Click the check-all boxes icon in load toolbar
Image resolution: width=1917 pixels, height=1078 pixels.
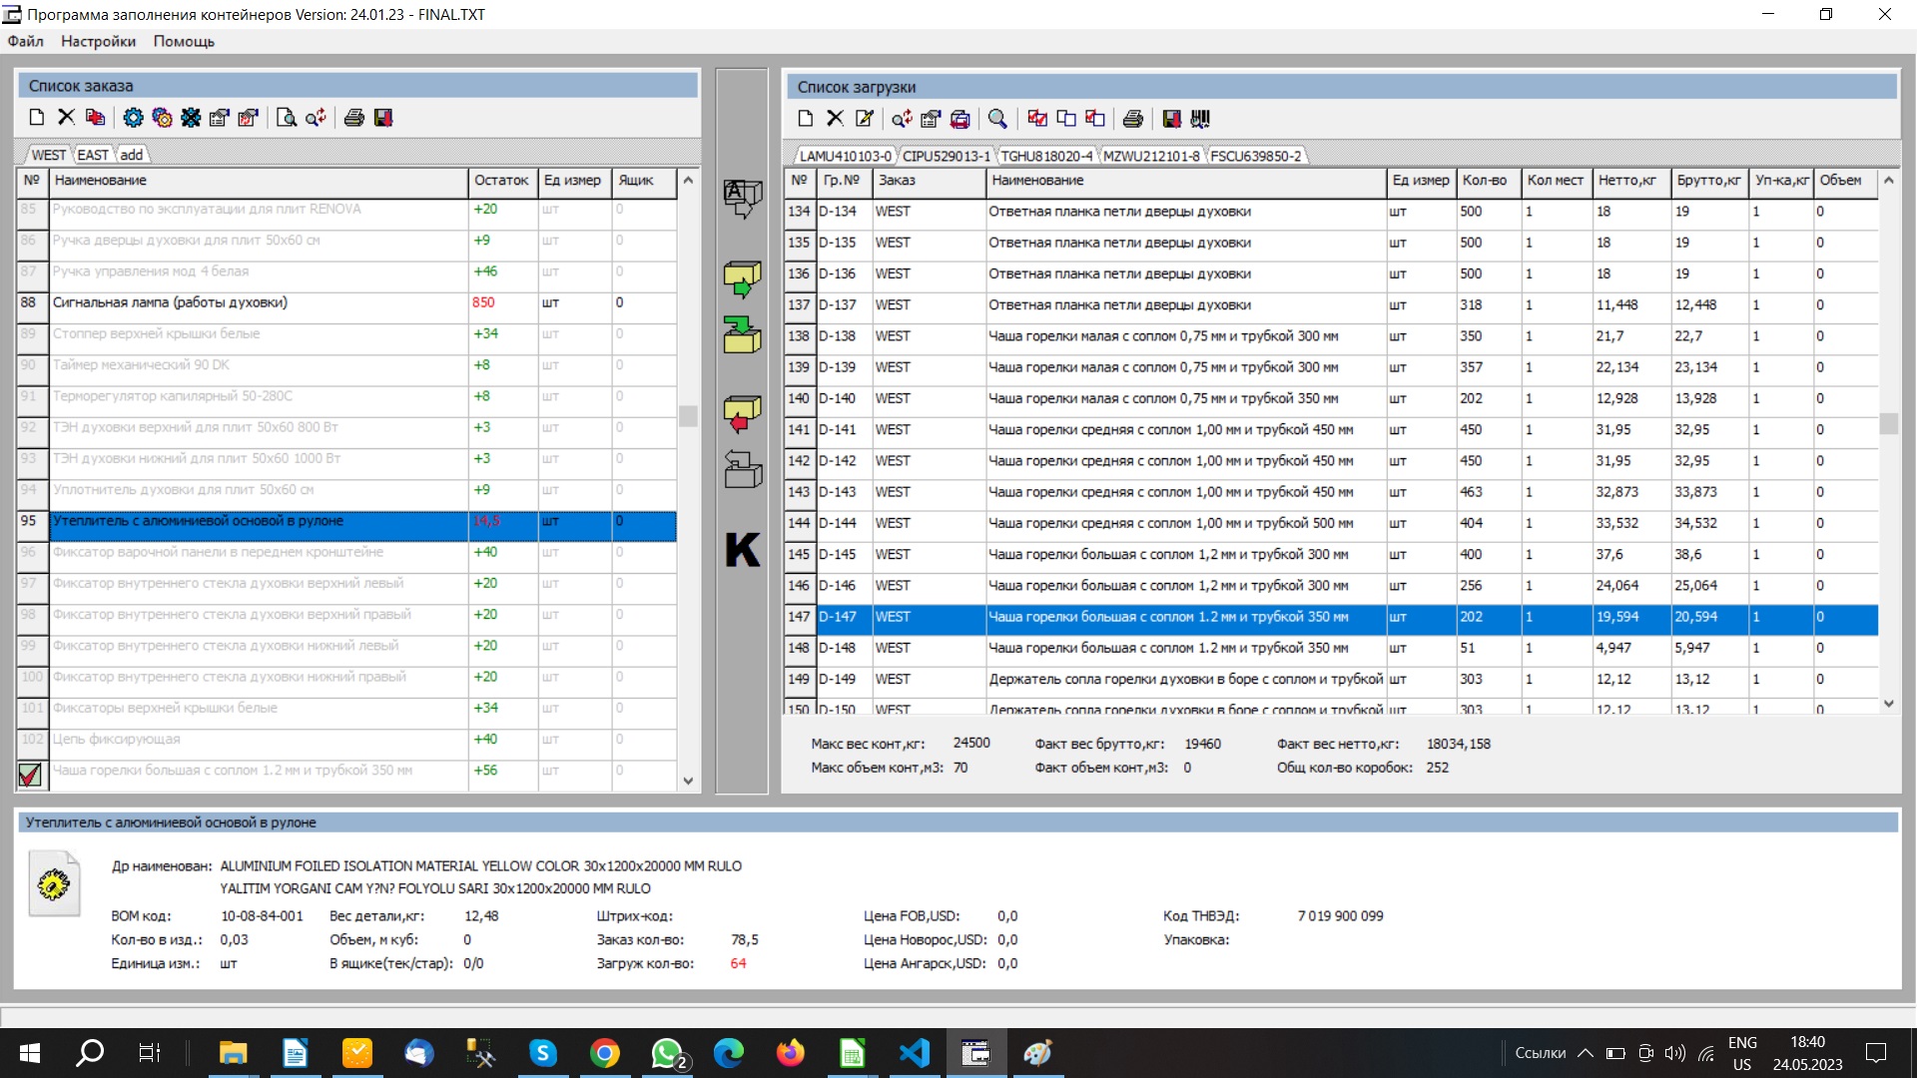point(1037,119)
